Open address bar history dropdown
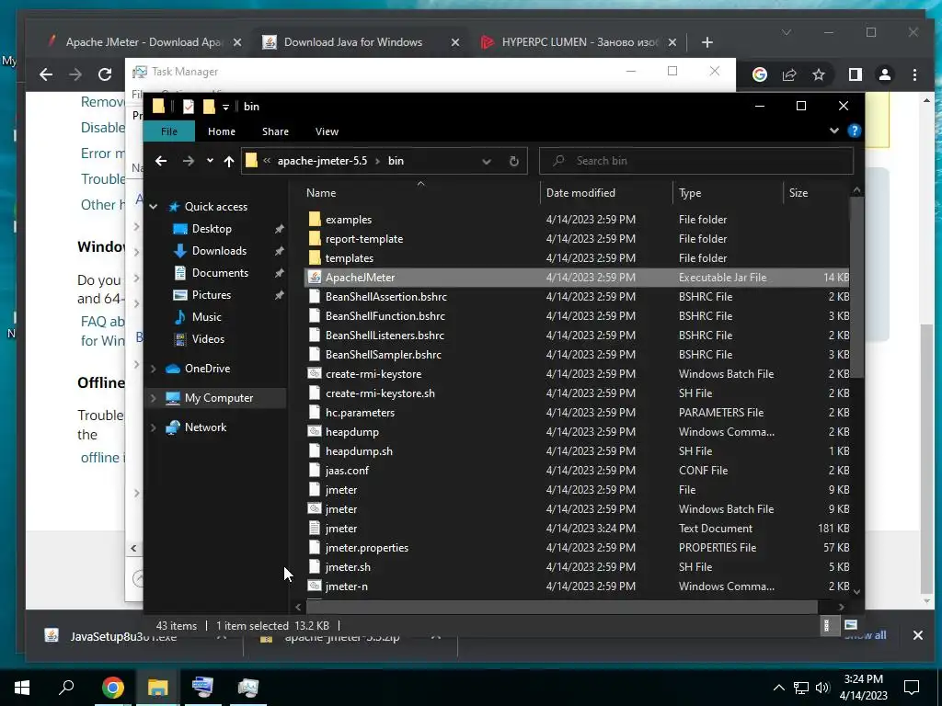This screenshot has height=706, width=942. (487, 161)
